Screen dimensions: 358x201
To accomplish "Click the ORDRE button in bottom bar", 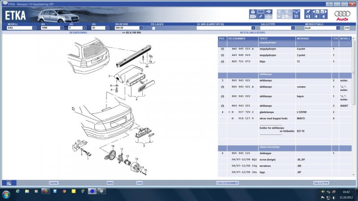I will (54, 183).
